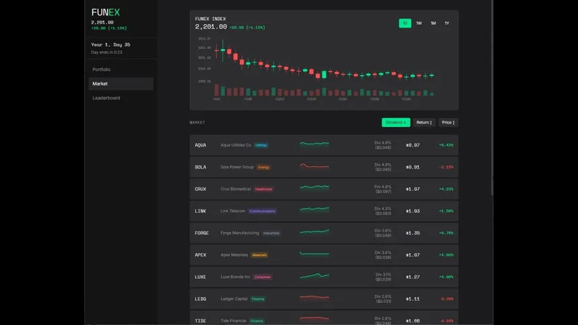Open the SOLA stock row
This screenshot has height=325, width=578.
[324, 167]
